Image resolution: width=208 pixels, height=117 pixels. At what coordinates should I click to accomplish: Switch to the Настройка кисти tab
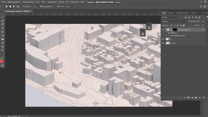pos(182,13)
